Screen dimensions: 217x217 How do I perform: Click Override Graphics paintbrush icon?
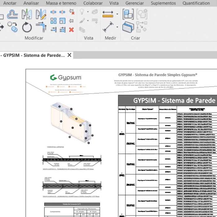pyautogui.click(x=82, y=21)
